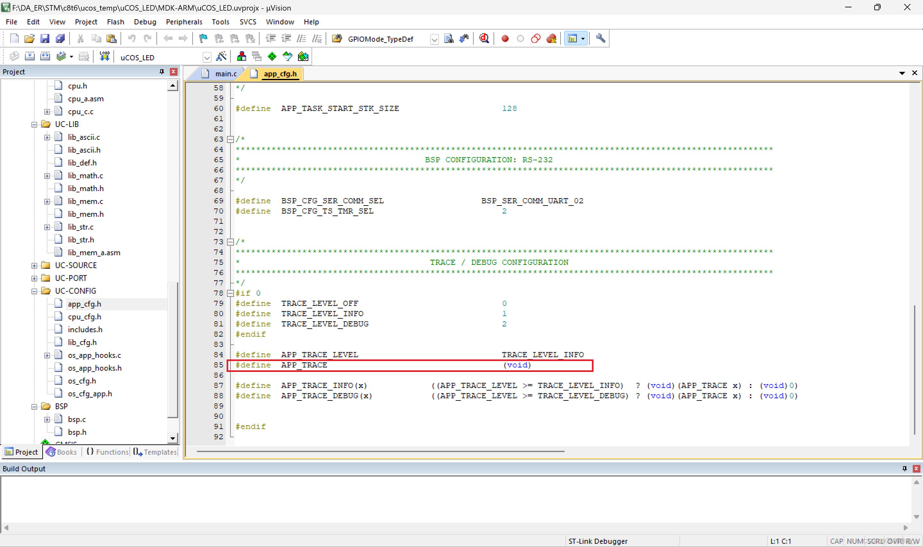
Task: Open Options for Target magic wand icon
Action: (x=221, y=56)
